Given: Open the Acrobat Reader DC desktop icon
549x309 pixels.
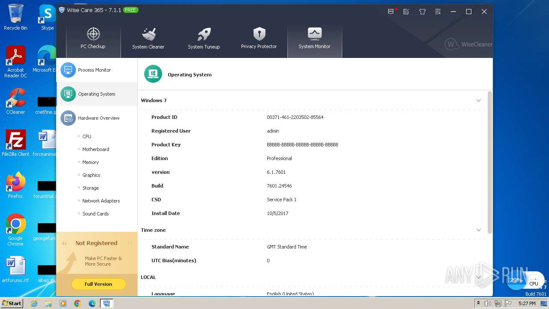Looking at the screenshot, I should (x=15, y=62).
